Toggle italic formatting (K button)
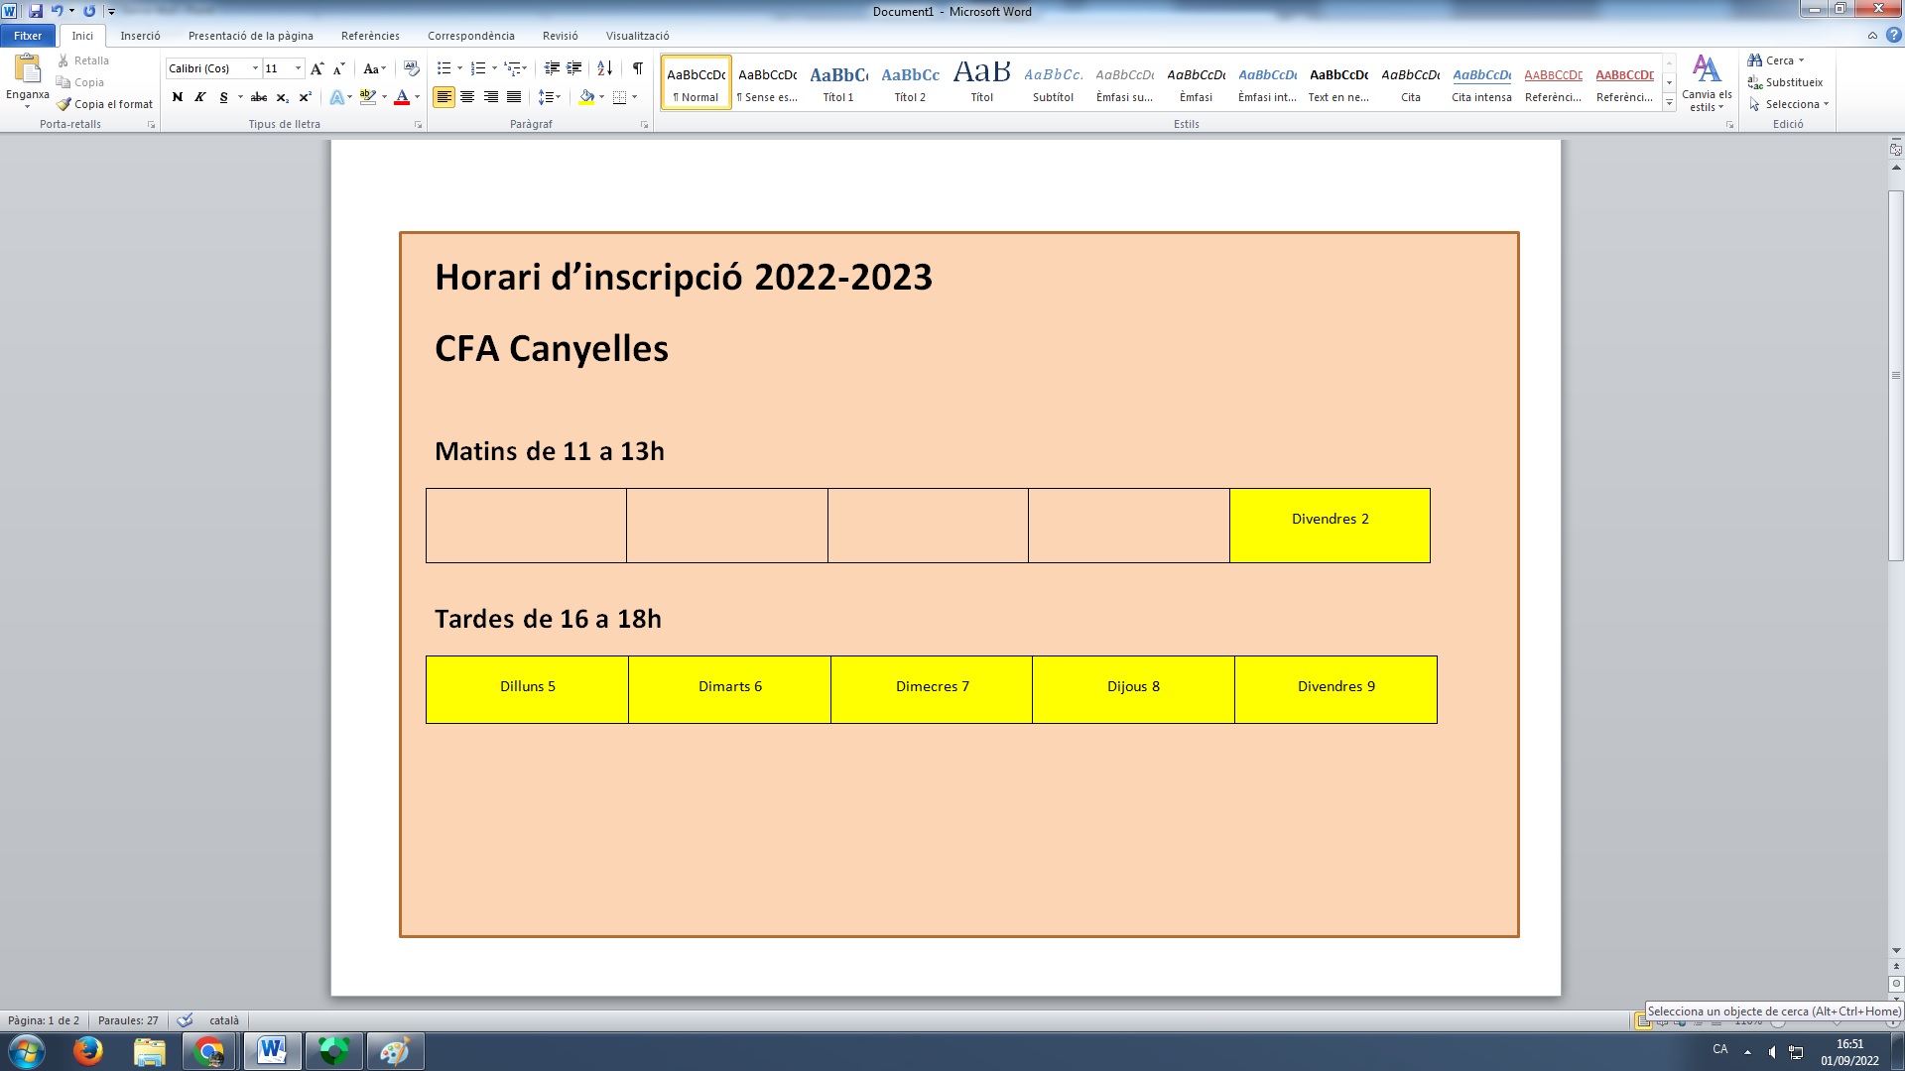 click(x=200, y=97)
